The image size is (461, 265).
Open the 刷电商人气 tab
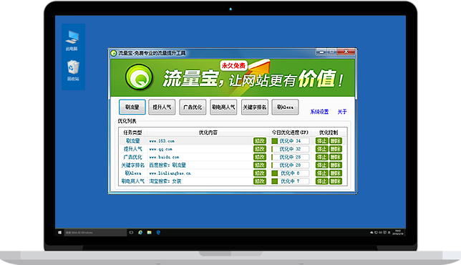click(223, 107)
